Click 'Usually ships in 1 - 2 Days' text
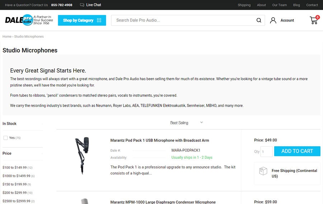The width and height of the screenshot is (323, 204). (192, 157)
